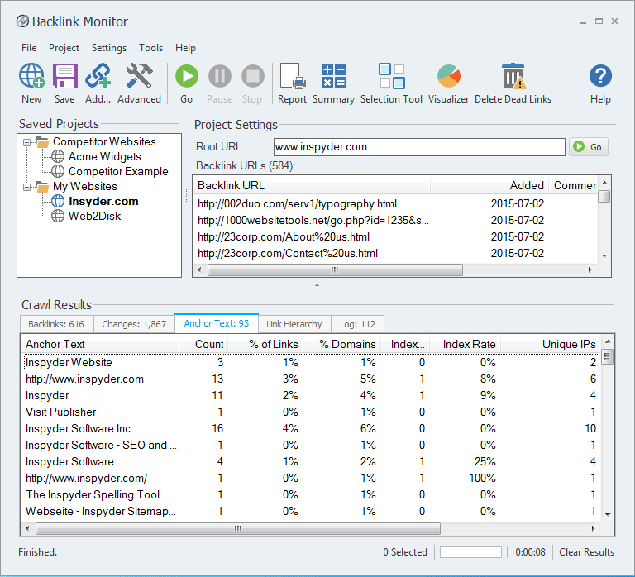Select the Insyder.com project

(103, 201)
